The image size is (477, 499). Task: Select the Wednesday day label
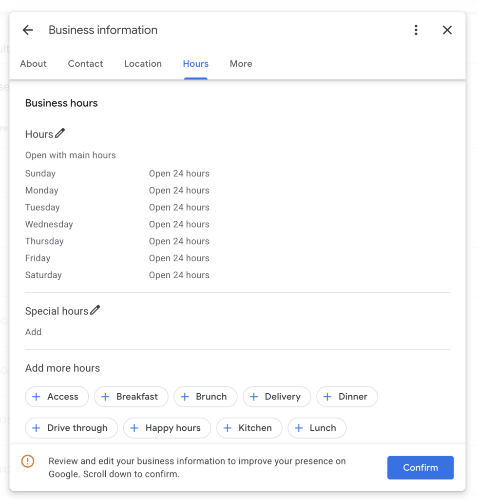pos(49,224)
